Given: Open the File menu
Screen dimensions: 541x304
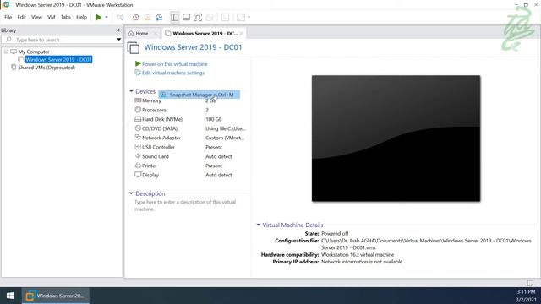Looking at the screenshot, I should (x=8, y=17).
